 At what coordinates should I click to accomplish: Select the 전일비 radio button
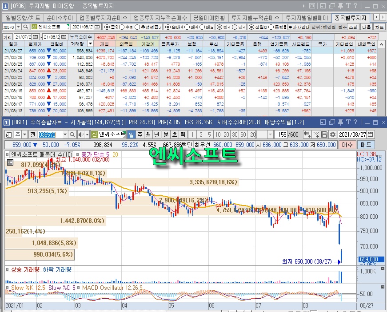click(x=251, y=27)
